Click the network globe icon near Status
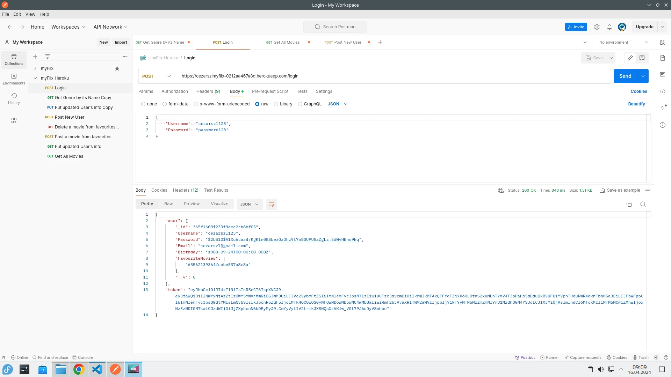The height and width of the screenshot is (377, 671). coord(501,190)
